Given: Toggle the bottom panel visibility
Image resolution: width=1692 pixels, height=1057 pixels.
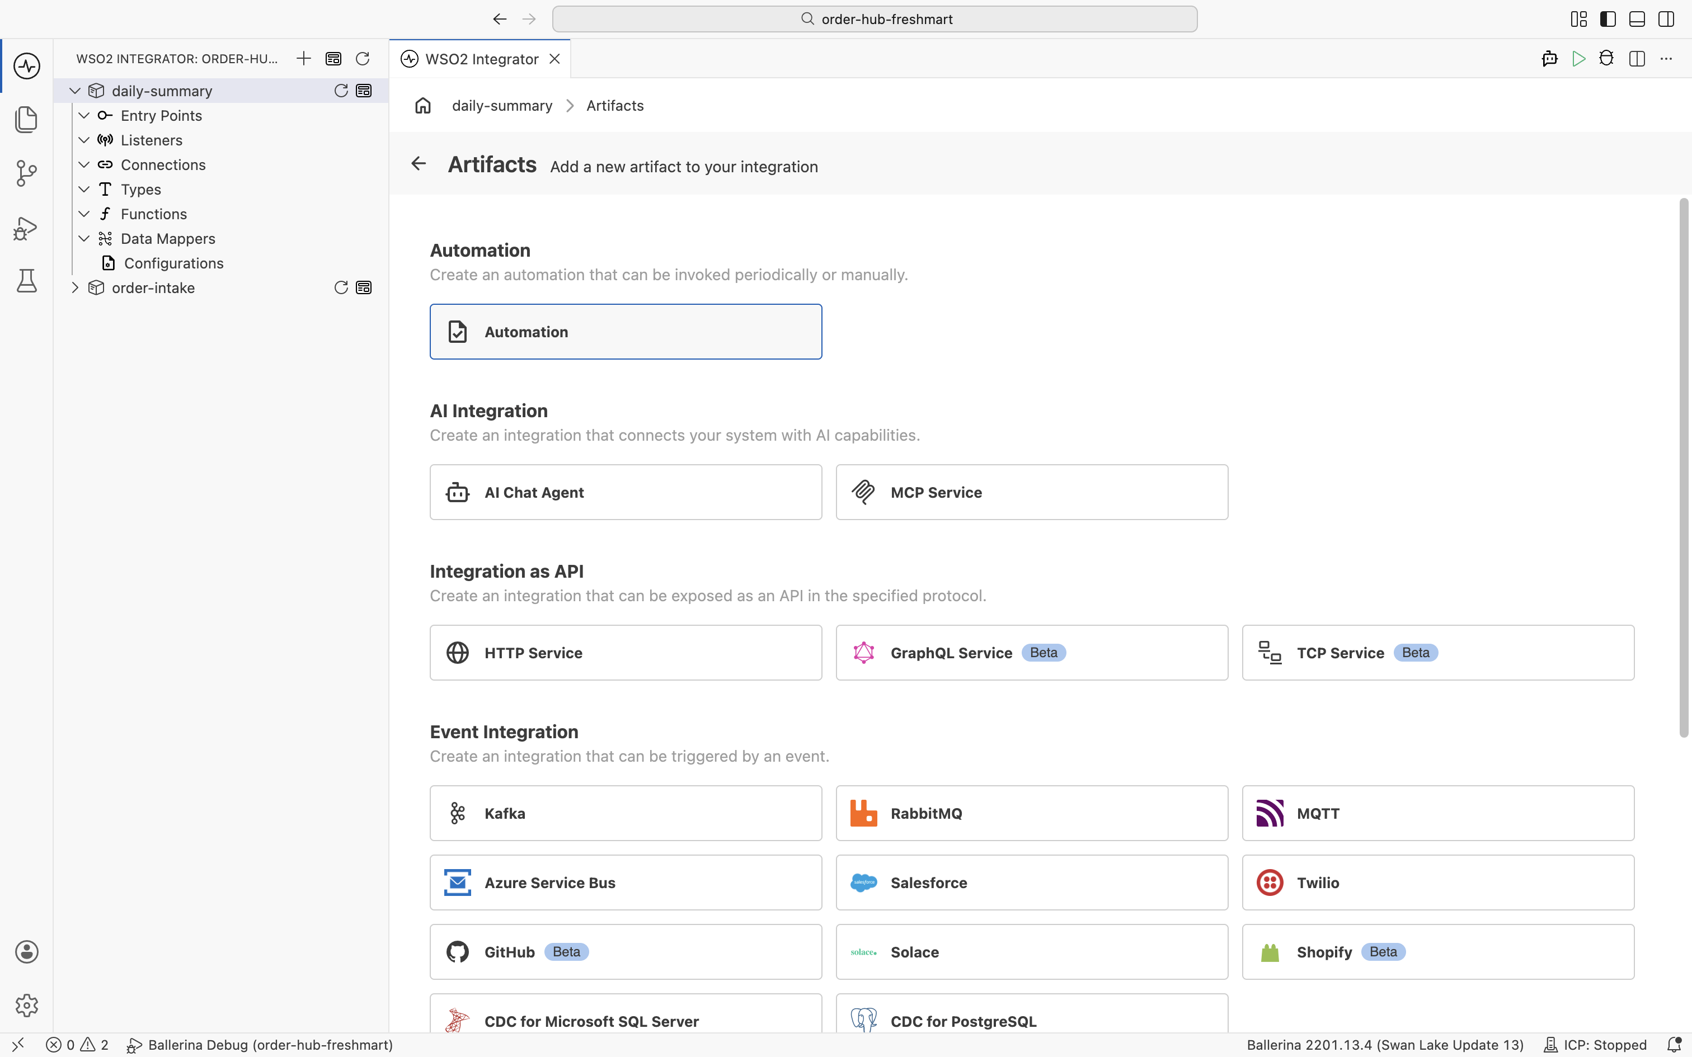Looking at the screenshot, I should 1637,19.
